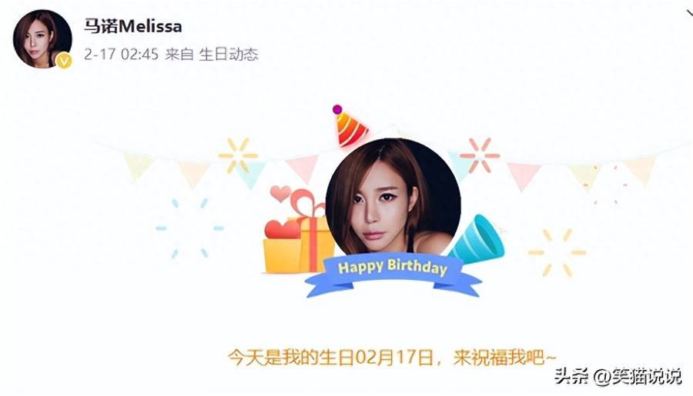Click the yellow firework burst left of portrait

pos(238,156)
